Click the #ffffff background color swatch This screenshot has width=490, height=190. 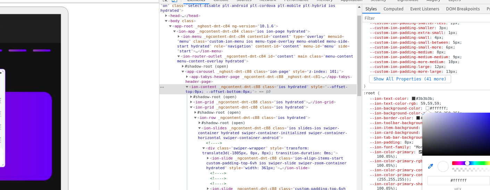tap(427, 108)
